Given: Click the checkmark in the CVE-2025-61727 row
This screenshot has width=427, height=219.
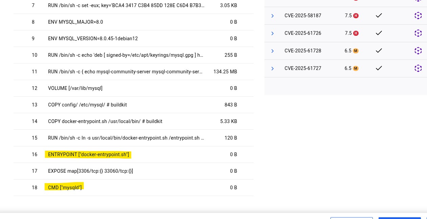Looking at the screenshot, I should point(379,68).
